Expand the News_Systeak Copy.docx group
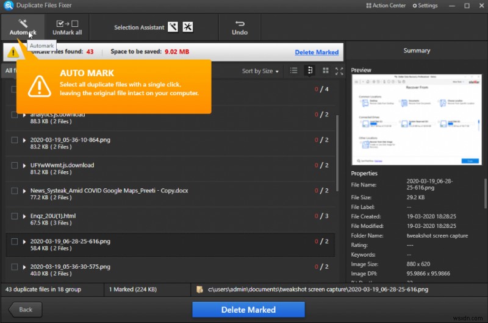 (x=24, y=191)
